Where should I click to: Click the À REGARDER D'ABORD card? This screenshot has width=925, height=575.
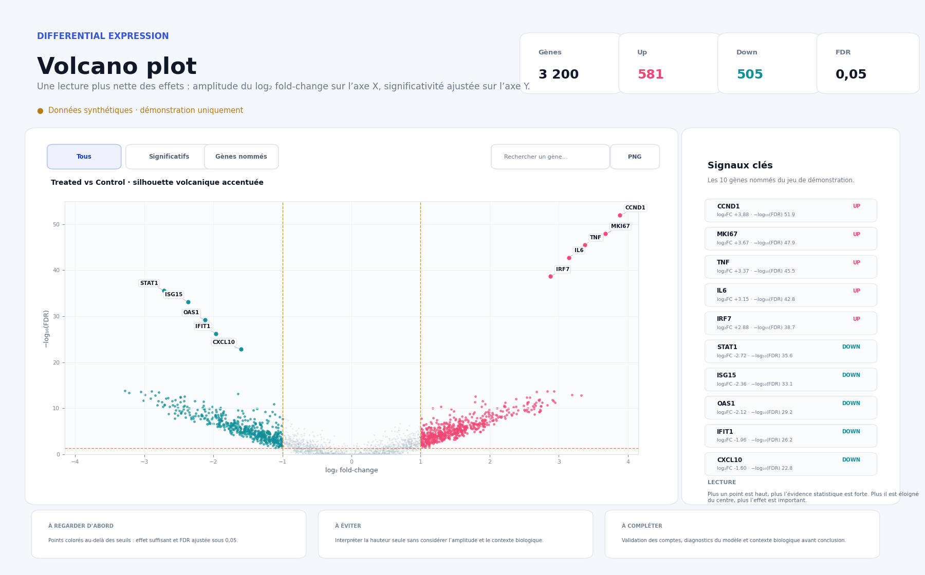pyautogui.click(x=169, y=534)
